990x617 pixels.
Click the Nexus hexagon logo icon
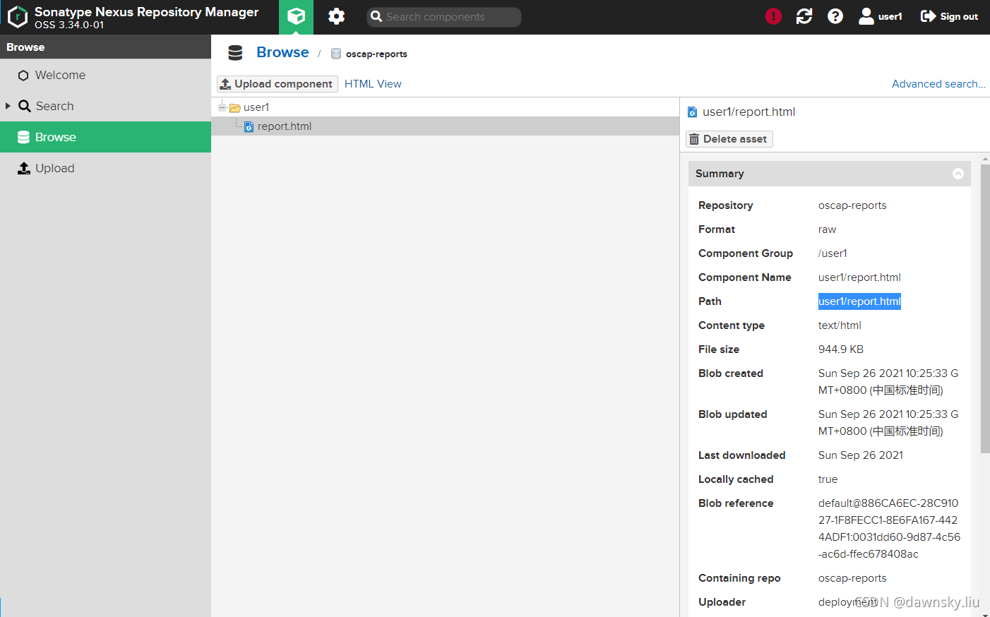coord(18,17)
